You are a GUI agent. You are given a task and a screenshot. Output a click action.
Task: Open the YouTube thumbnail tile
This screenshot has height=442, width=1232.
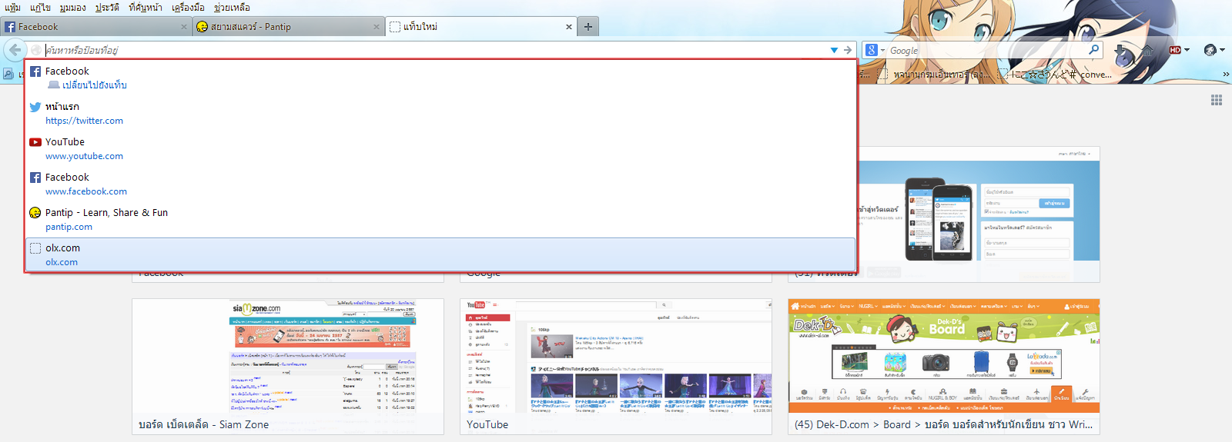(616, 367)
